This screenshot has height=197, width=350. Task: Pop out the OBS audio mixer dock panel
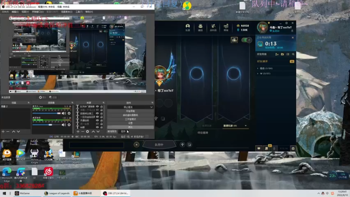pos(72,103)
